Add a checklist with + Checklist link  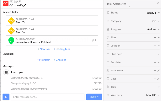(x=60, y=60)
